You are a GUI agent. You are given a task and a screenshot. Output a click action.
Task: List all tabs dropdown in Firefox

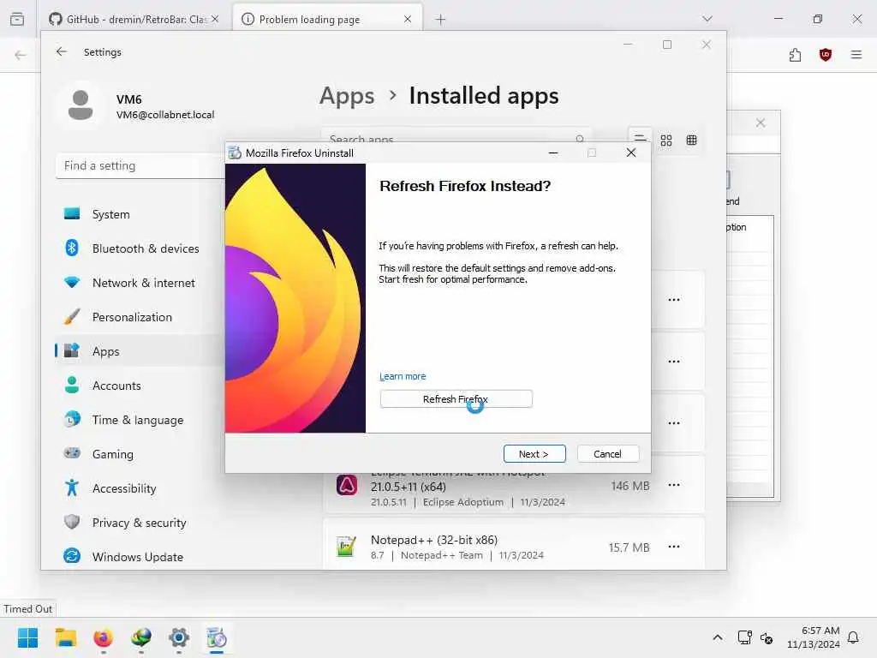[707, 19]
